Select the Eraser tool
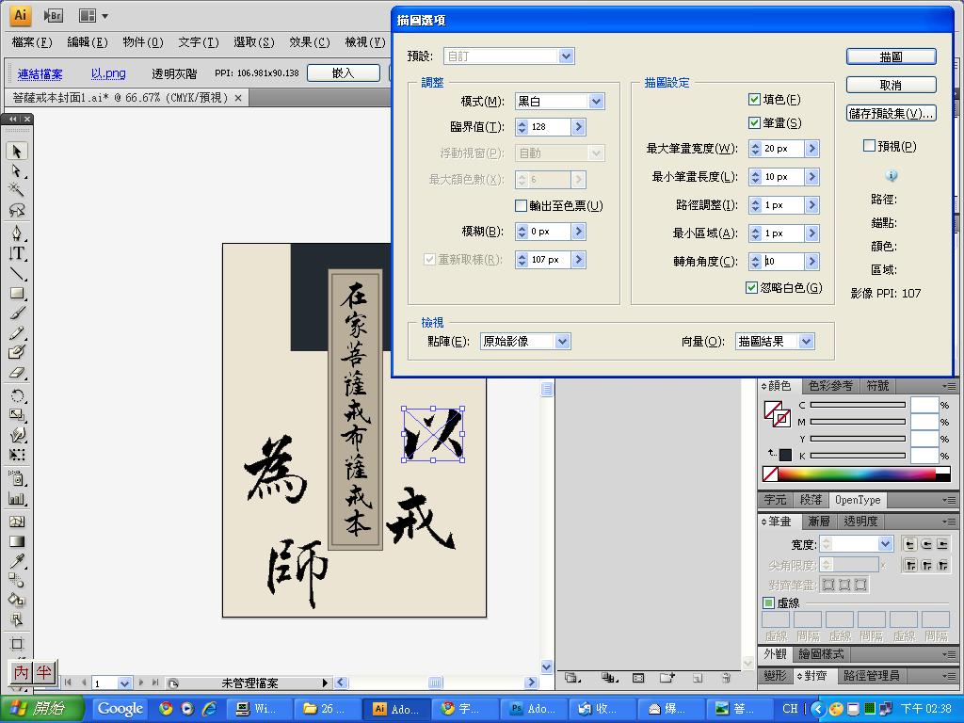This screenshot has height=723, width=964. (x=17, y=374)
